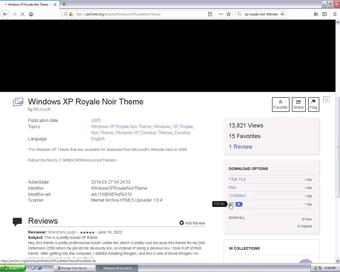Viewport: 340px width, 272px height.
Task: Open site information icon in address bar
Action: pyautogui.click(x=66, y=14)
